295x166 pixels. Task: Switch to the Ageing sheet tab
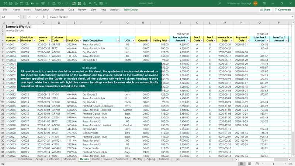point(151,159)
